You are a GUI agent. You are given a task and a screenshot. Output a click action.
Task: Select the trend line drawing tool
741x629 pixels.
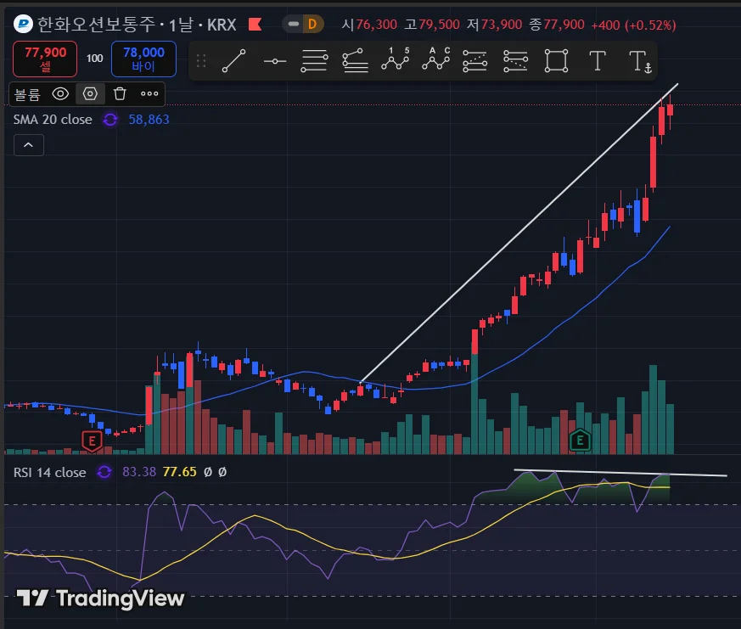234,61
